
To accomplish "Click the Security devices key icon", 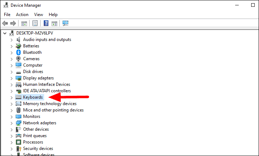I will pos(18,149).
